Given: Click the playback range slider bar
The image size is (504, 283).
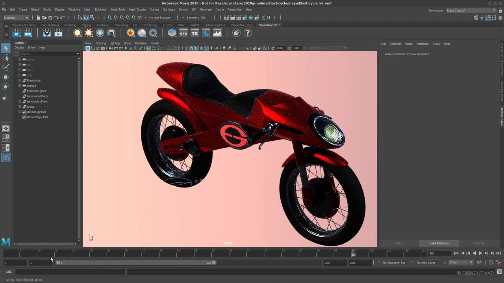Looking at the screenshot, I should (136, 263).
